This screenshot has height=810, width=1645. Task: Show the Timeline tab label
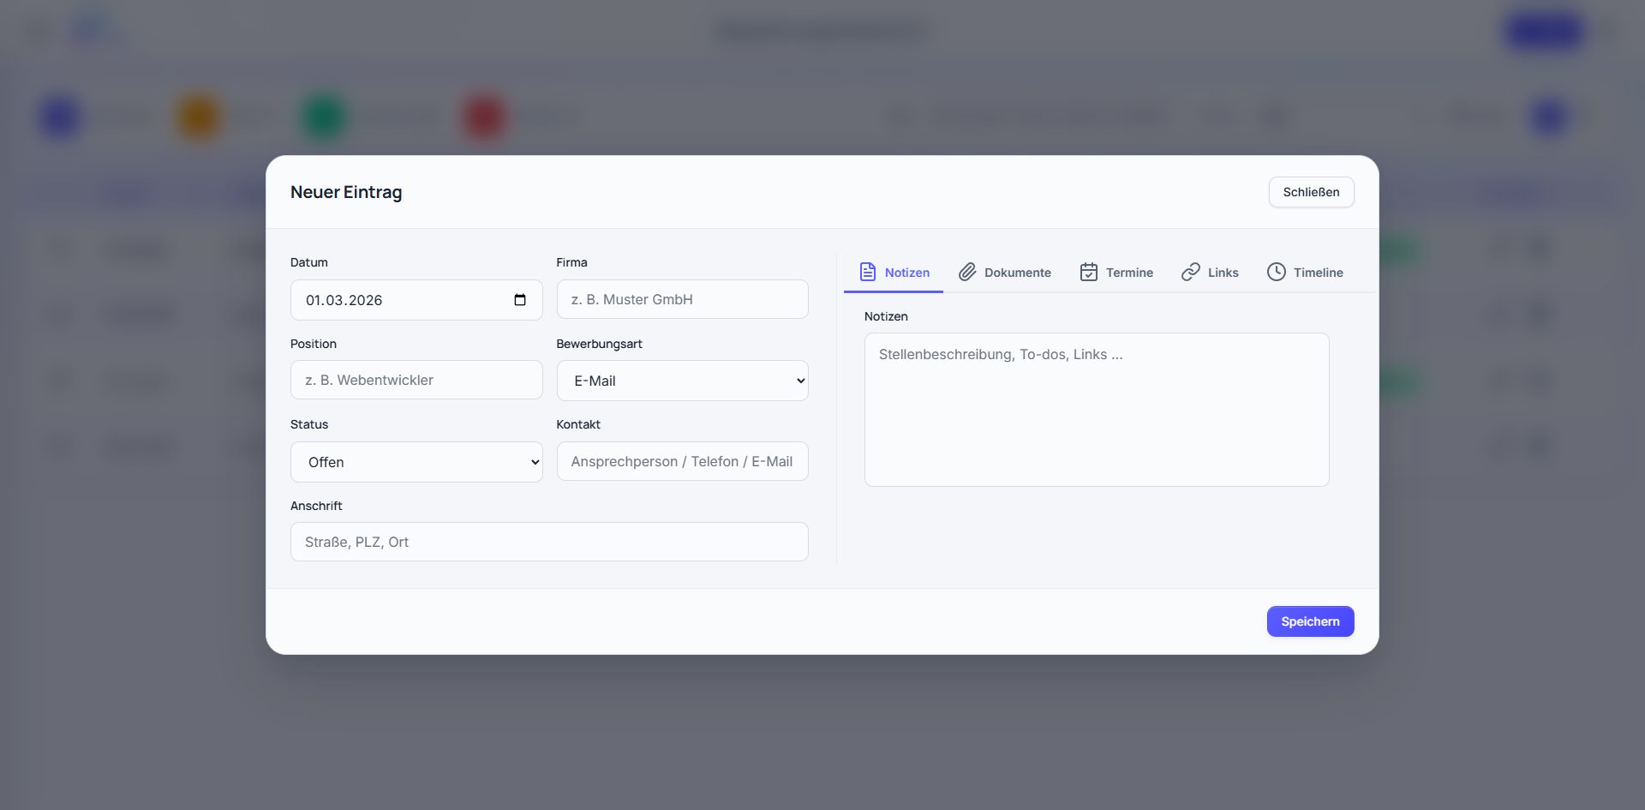point(1318,273)
